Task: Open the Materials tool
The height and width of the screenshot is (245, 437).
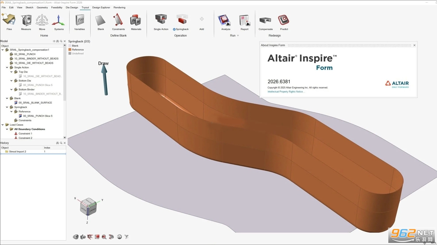Action: coord(136,20)
